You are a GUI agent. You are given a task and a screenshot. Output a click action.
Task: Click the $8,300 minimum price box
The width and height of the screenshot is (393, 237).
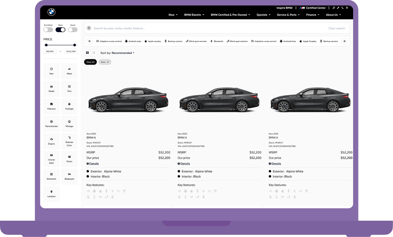coord(50,52)
